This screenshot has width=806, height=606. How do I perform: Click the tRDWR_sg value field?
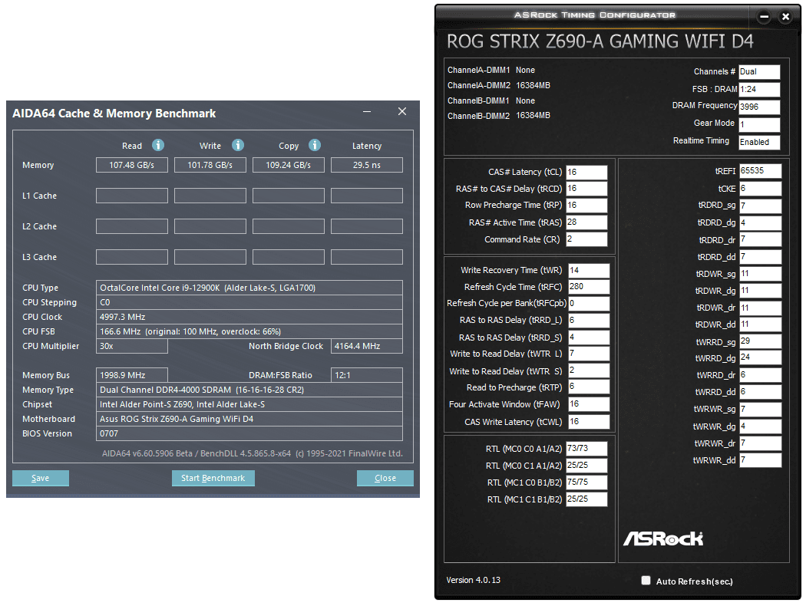tap(760, 274)
